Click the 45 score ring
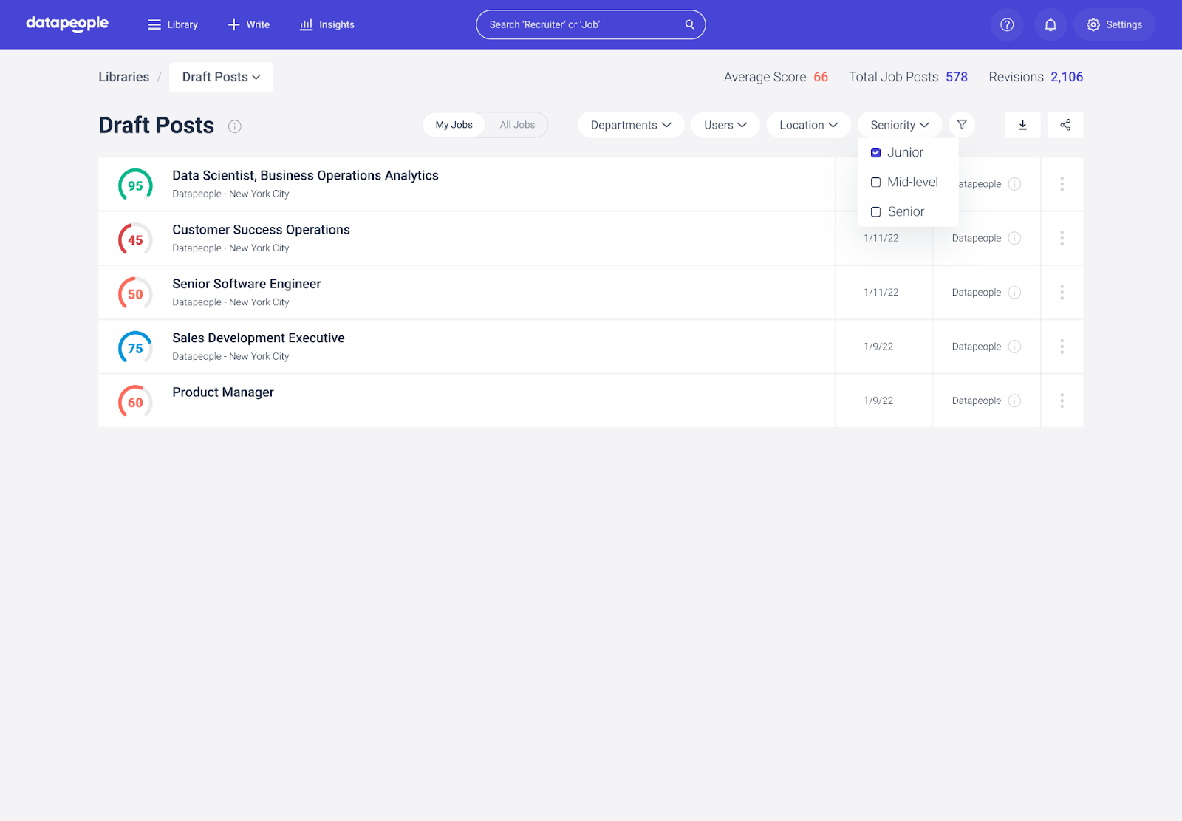The width and height of the screenshot is (1182, 821). [135, 239]
